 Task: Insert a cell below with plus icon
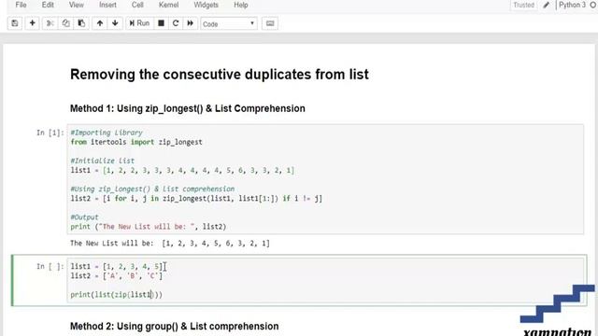pos(33,23)
